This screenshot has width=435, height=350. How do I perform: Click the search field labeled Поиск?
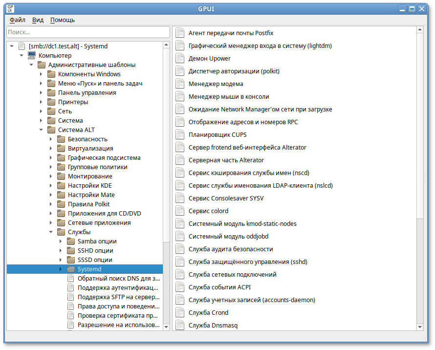tap(88, 32)
